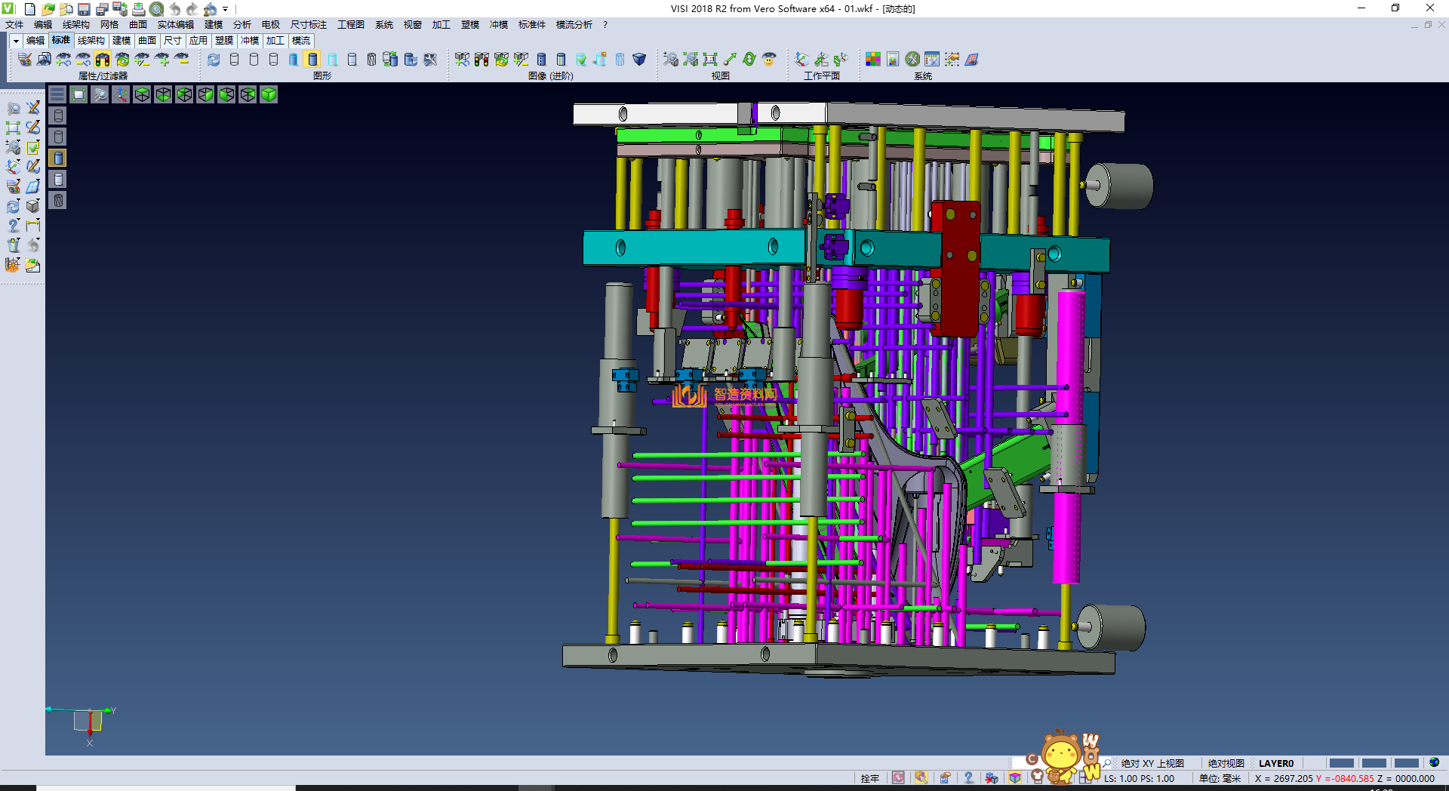This screenshot has width=1449, height=791.
Task: Switch to the 塑膜 toolbar tab
Action: (224, 41)
